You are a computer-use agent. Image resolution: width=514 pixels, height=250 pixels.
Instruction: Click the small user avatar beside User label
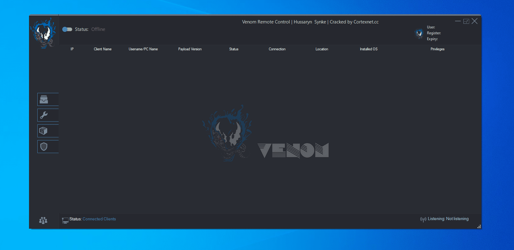click(x=419, y=33)
